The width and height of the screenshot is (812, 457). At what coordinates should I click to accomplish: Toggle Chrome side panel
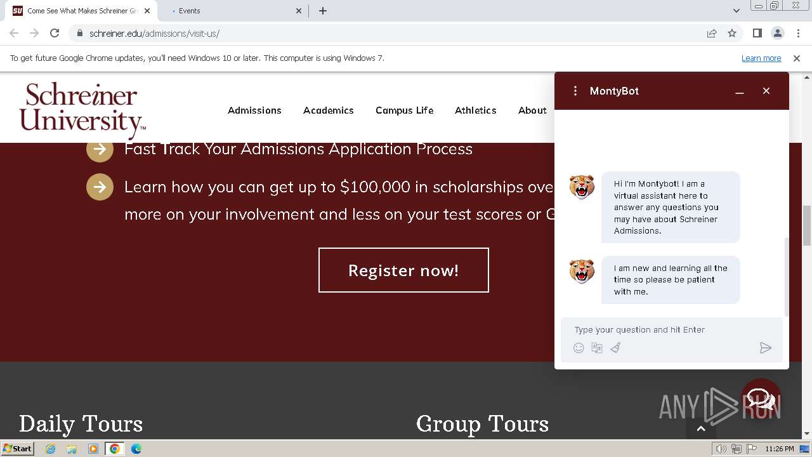pyautogui.click(x=757, y=34)
